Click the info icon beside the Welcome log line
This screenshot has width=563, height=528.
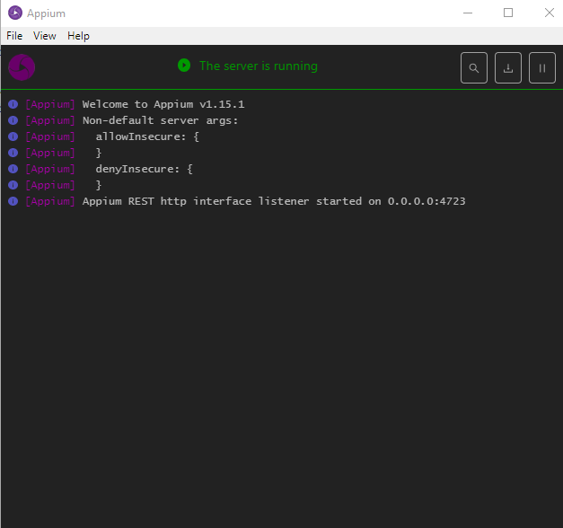(x=13, y=104)
